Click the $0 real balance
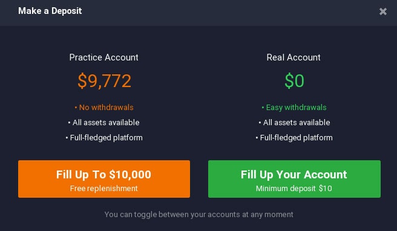This screenshot has width=397, height=231. tap(294, 81)
